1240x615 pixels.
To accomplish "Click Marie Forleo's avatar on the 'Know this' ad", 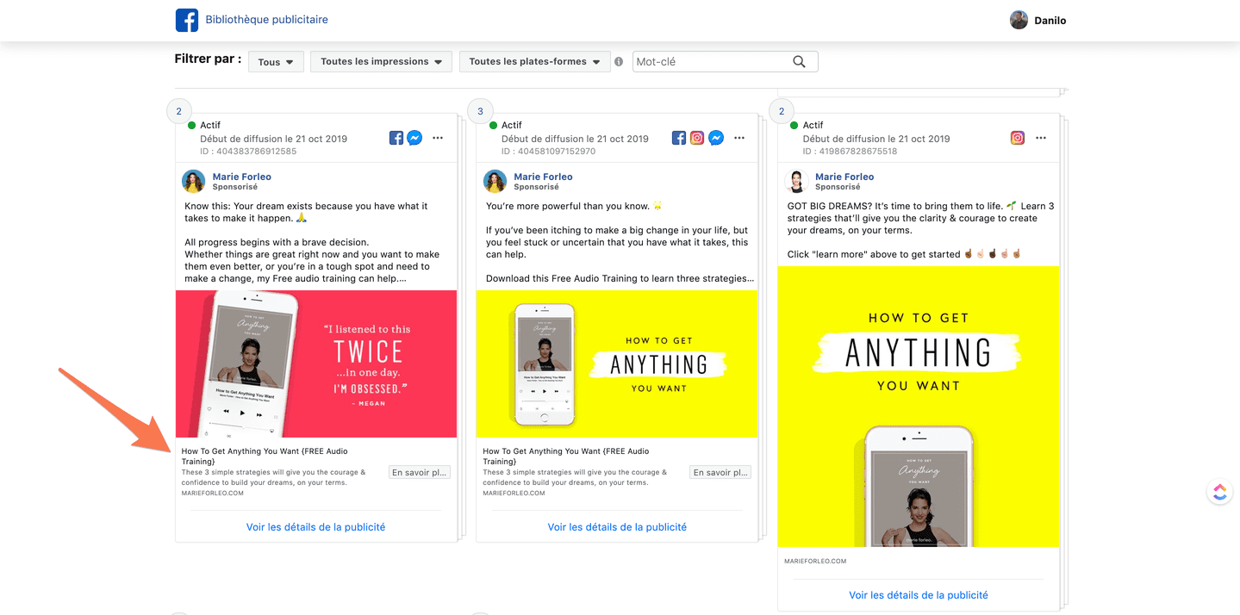I will (x=194, y=181).
